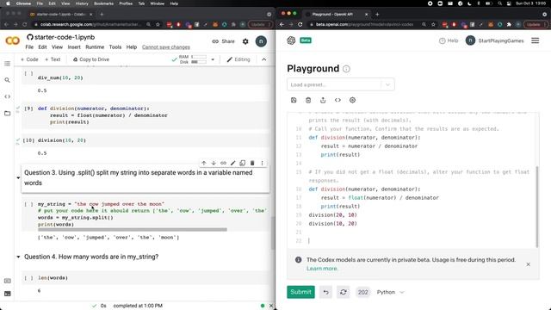551x310 pixels.
Task: Share preset upload icon in Playground
Action: [323, 100]
